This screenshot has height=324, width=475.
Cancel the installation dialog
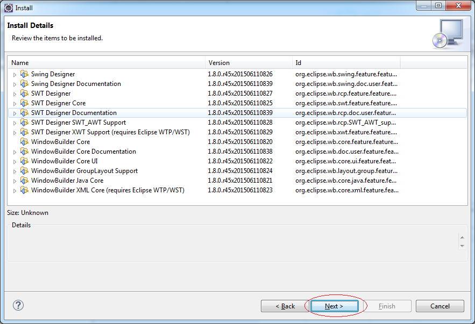[440, 306]
